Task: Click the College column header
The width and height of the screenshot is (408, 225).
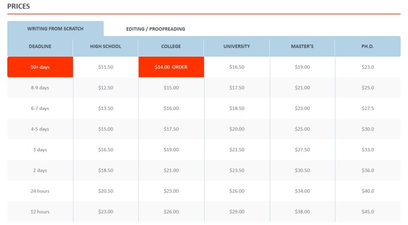Action: [171, 46]
